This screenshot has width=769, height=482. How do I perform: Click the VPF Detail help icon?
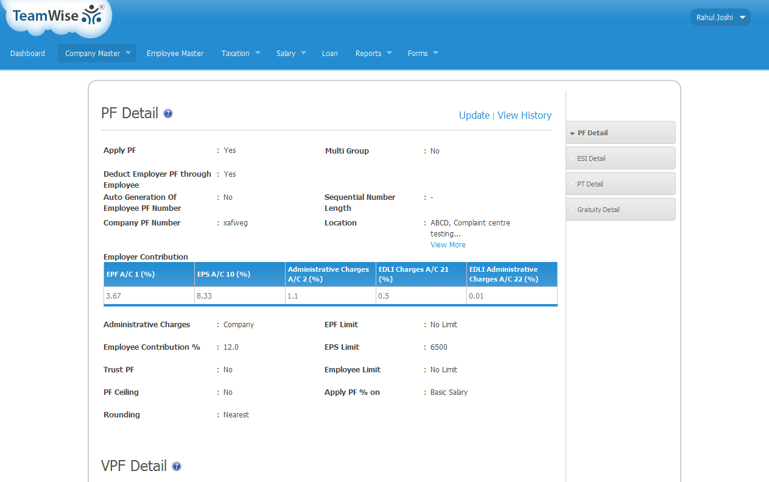coord(177,466)
